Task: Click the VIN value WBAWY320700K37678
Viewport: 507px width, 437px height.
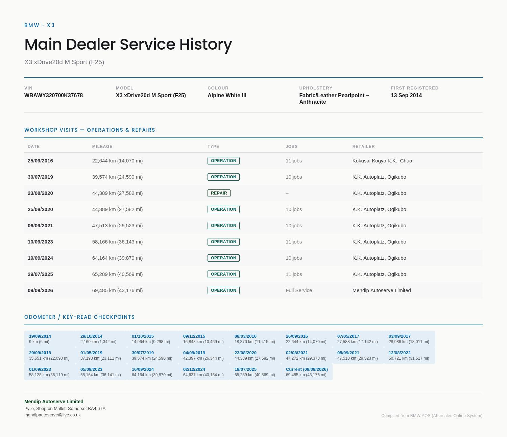Action: (x=53, y=96)
